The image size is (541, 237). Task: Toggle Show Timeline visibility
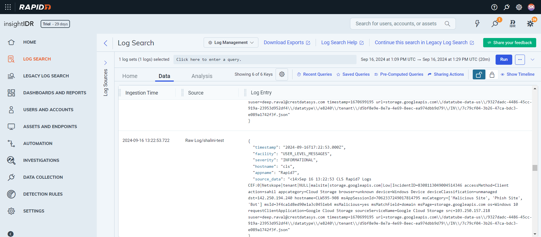tap(518, 74)
